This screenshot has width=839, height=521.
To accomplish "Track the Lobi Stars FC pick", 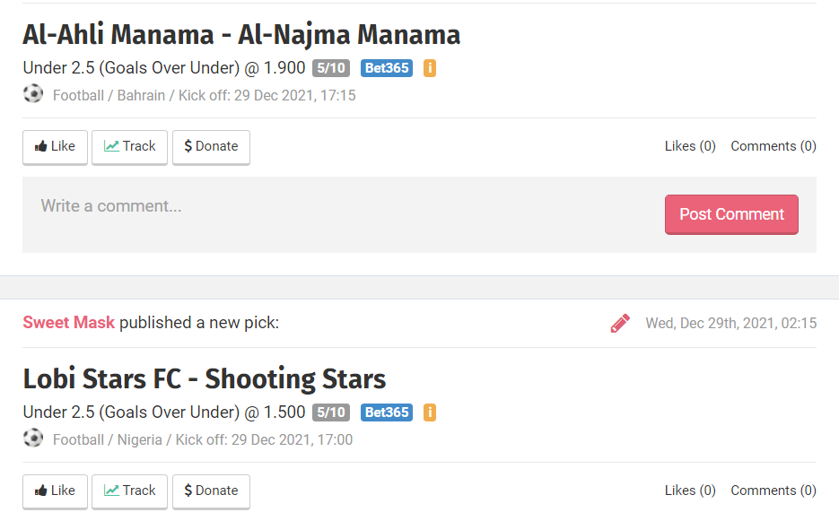I will click(x=130, y=491).
